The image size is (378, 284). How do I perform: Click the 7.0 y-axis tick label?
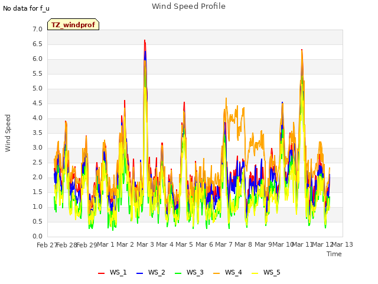click(x=37, y=30)
